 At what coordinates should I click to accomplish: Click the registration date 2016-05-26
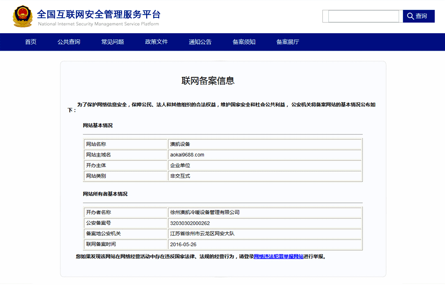pos(183,244)
